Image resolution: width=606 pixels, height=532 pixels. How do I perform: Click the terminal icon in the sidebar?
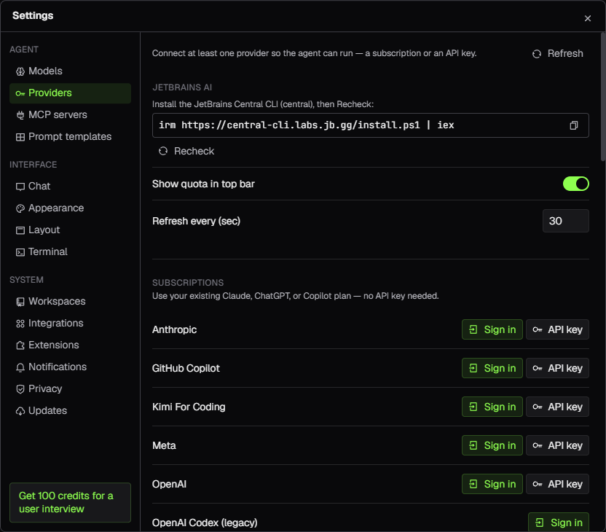[x=20, y=252]
